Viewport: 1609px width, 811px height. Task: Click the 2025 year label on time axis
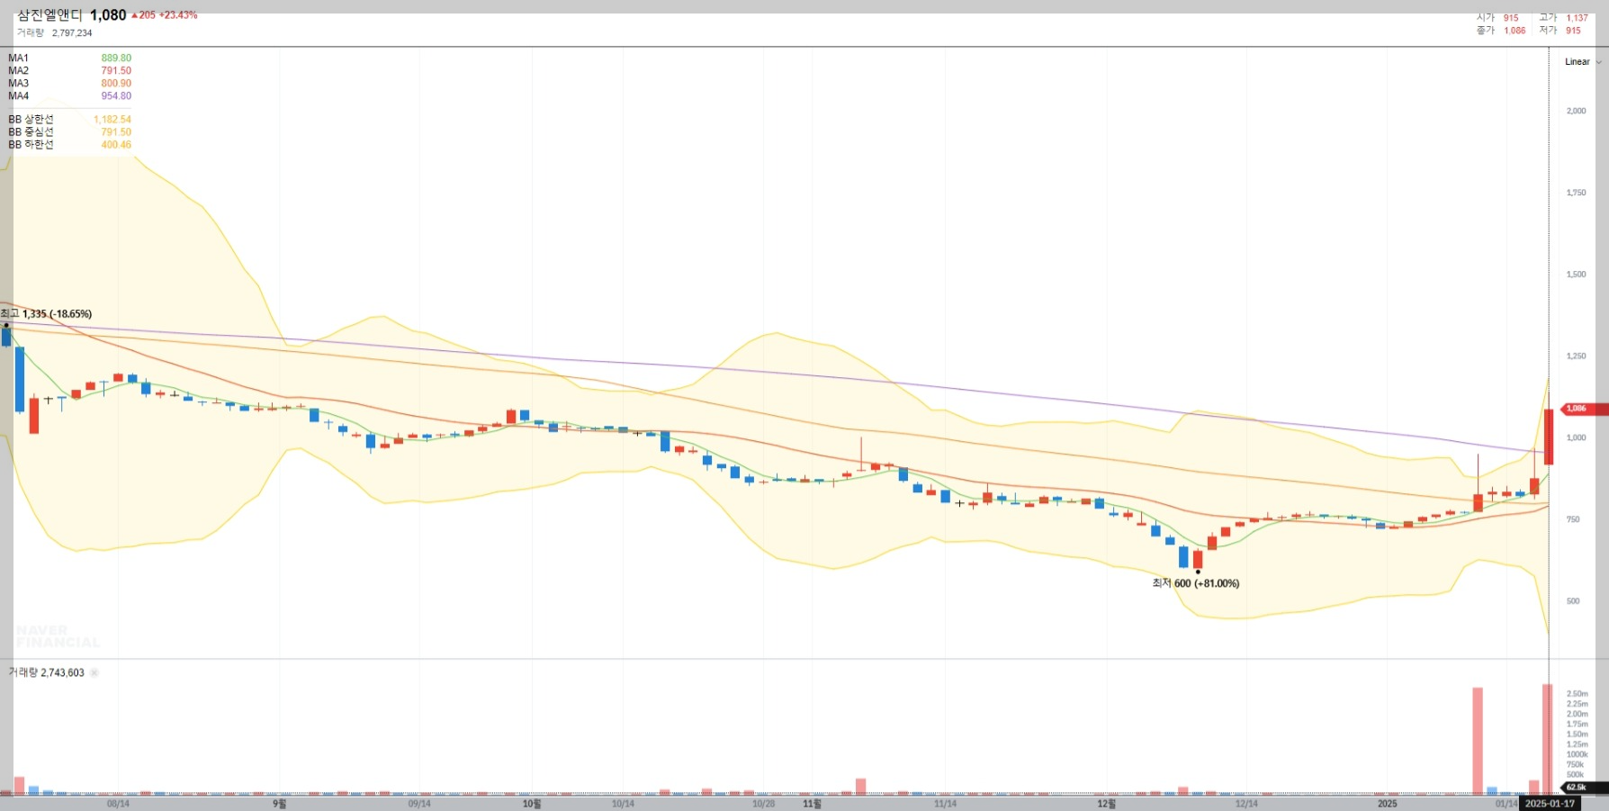click(1387, 804)
